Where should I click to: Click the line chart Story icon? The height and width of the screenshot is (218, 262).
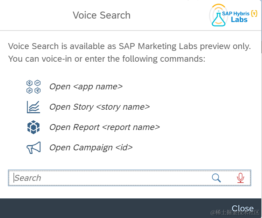(x=34, y=107)
